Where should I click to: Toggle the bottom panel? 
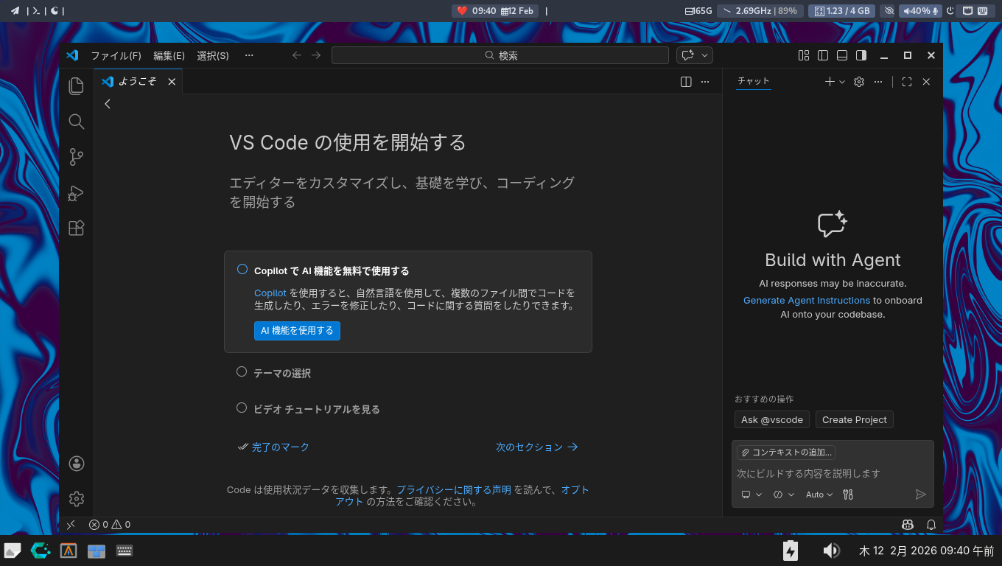[842, 55]
